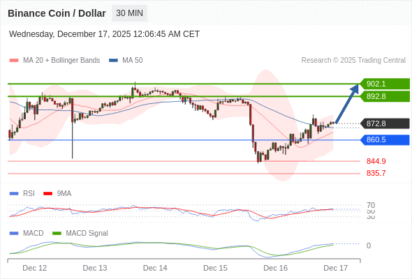412x279 pixels.
Task: Click the MA 20 + Bollinger Bands pink swatch
Action: pyautogui.click(x=14, y=61)
